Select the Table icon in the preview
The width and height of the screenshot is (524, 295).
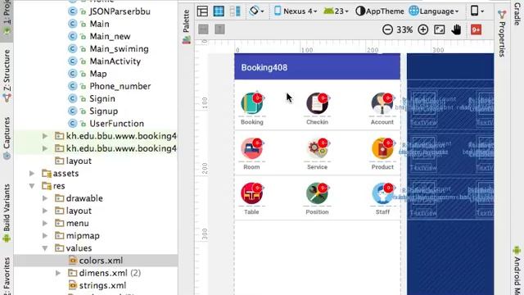[x=252, y=193]
